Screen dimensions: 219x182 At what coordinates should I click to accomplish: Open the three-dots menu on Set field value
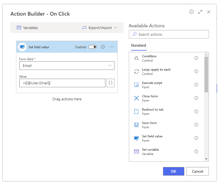coord(112,47)
